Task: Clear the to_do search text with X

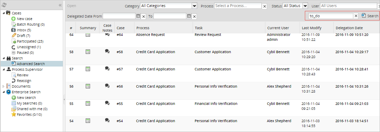Action: point(356,16)
